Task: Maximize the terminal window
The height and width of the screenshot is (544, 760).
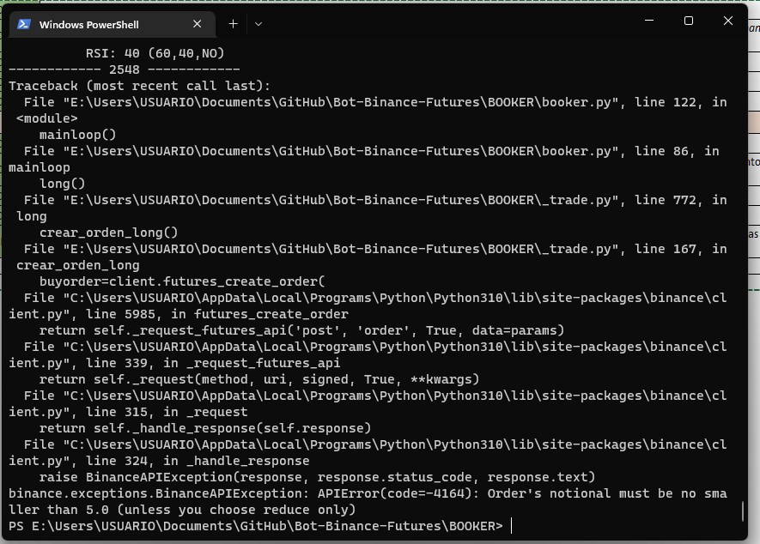Action: [688, 21]
